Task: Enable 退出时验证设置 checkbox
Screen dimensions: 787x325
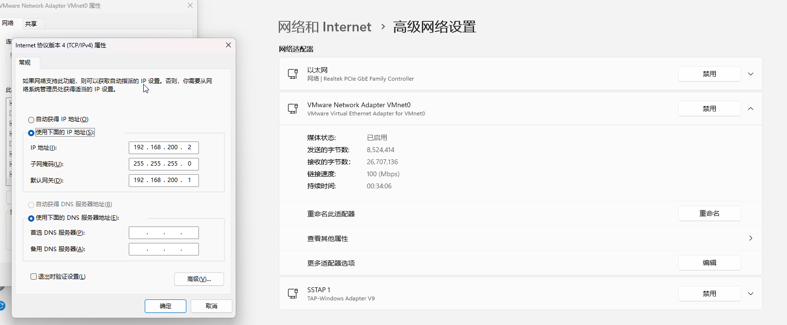Action: pos(33,277)
